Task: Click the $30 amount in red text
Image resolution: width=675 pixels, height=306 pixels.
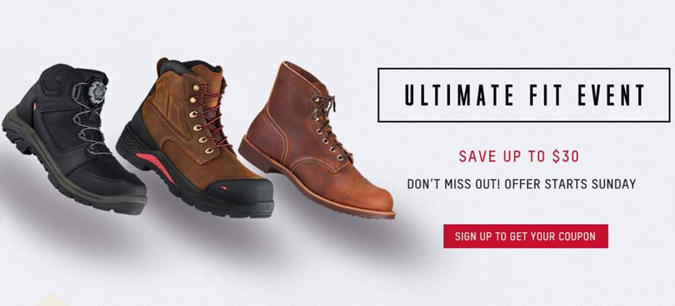Action: (x=566, y=156)
